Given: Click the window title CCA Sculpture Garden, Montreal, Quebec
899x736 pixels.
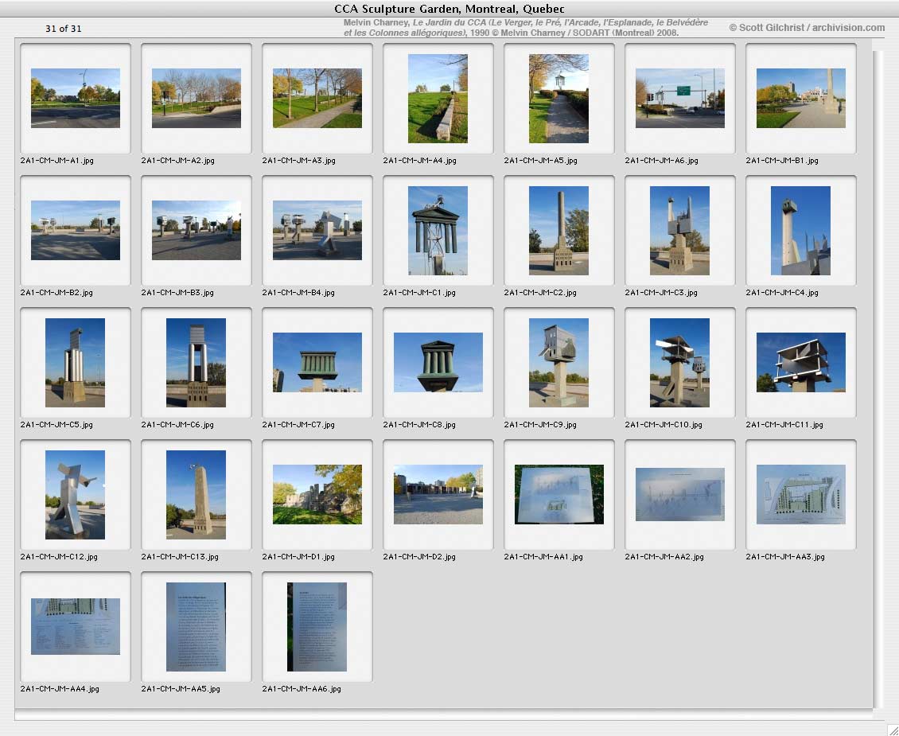Looking at the screenshot, I should tap(449, 9).
